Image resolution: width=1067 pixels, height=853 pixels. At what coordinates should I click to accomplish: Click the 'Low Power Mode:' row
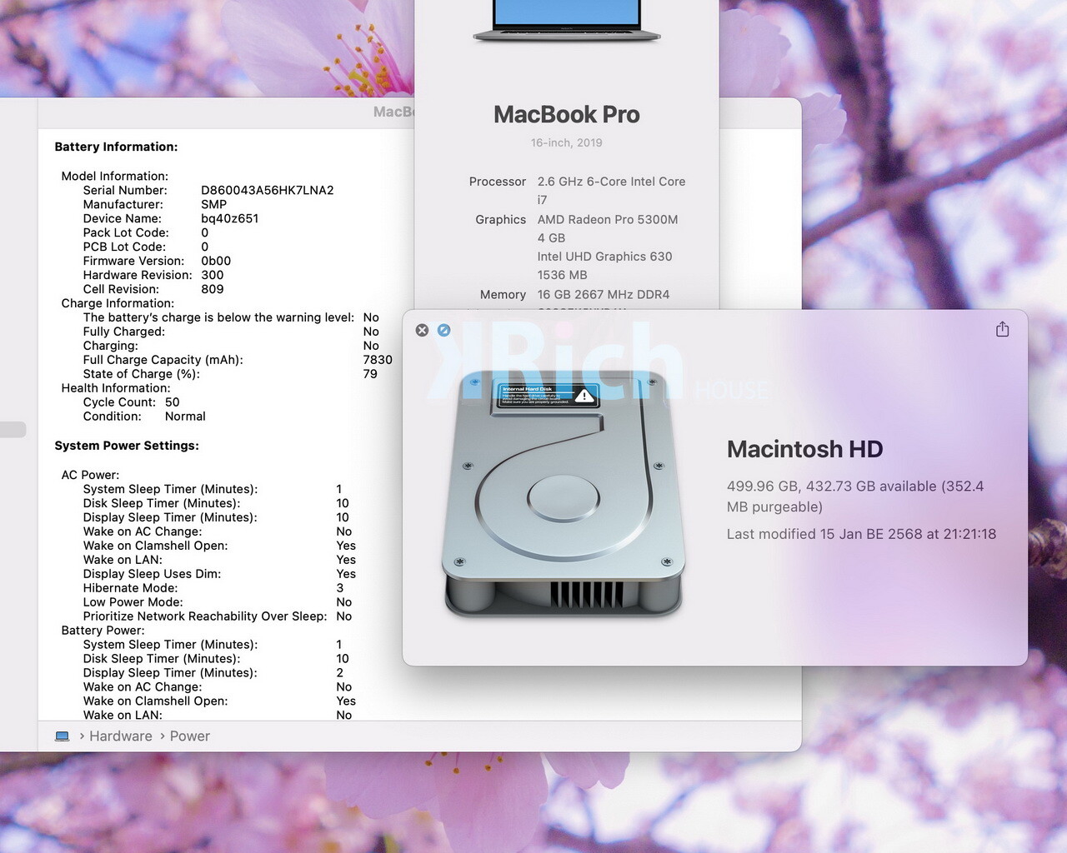218,602
